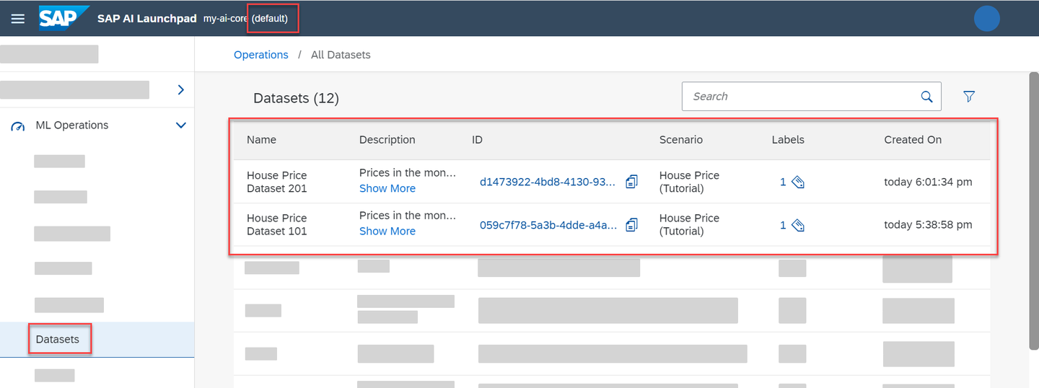Screen dimensions: 1039x388
Task: Open the user profile avatar
Action: point(986,19)
